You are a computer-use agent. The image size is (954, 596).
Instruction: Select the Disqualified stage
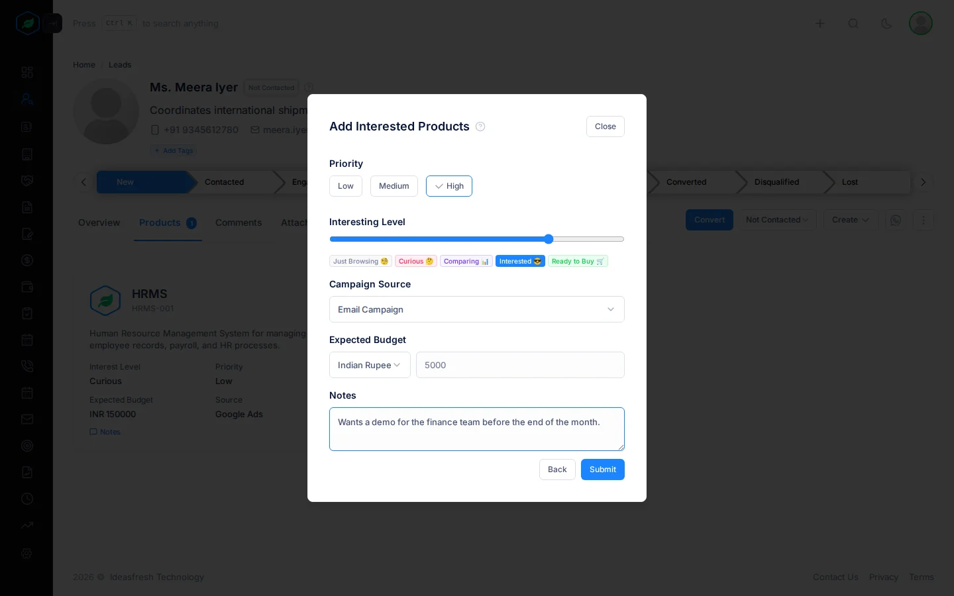776,182
